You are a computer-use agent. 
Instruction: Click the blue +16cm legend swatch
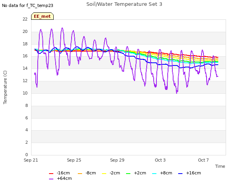(180, 174)
